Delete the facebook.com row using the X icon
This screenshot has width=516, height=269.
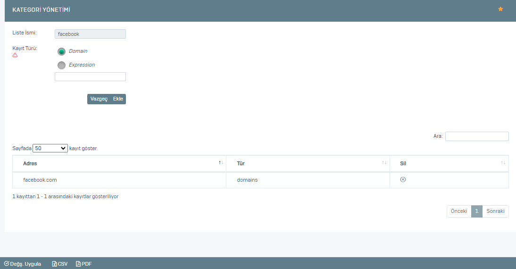tap(403, 179)
